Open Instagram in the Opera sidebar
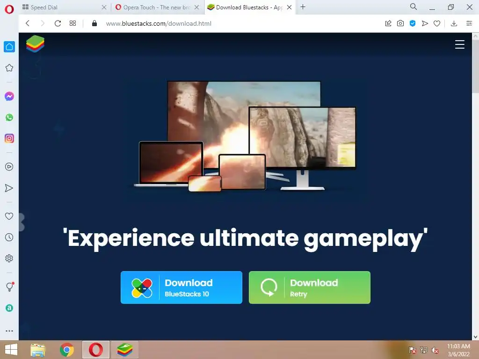479x359 pixels. [9, 138]
